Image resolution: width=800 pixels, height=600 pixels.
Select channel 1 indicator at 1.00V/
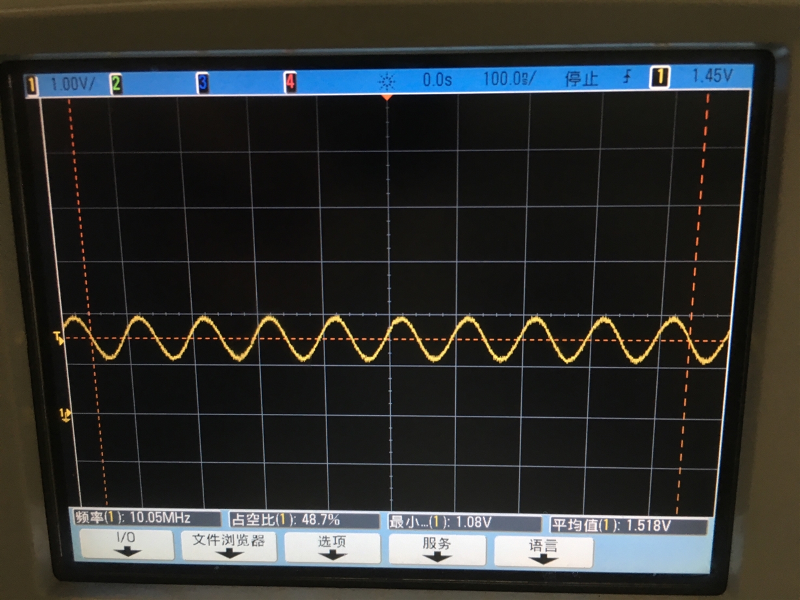tap(32, 85)
